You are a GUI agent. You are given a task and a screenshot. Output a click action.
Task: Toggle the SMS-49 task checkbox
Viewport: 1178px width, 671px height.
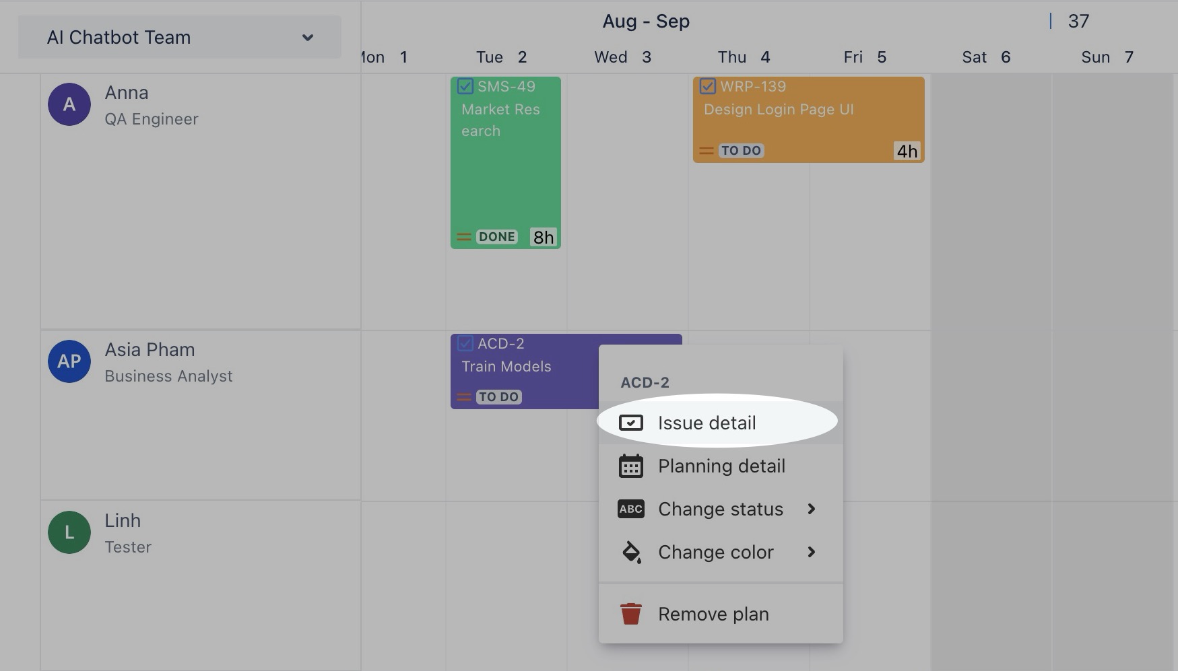coord(465,86)
